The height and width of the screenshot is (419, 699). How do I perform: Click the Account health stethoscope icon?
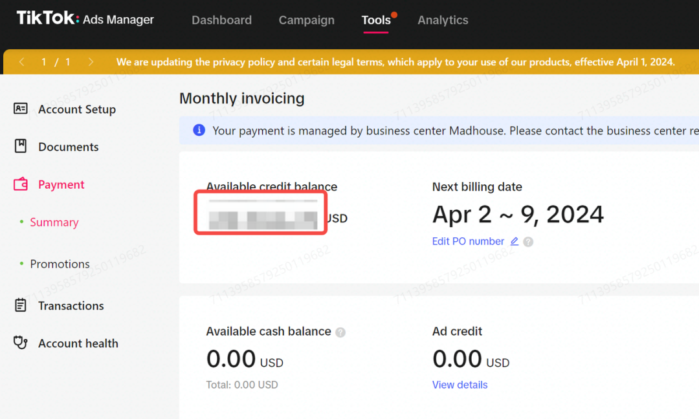click(x=21, y=343)
